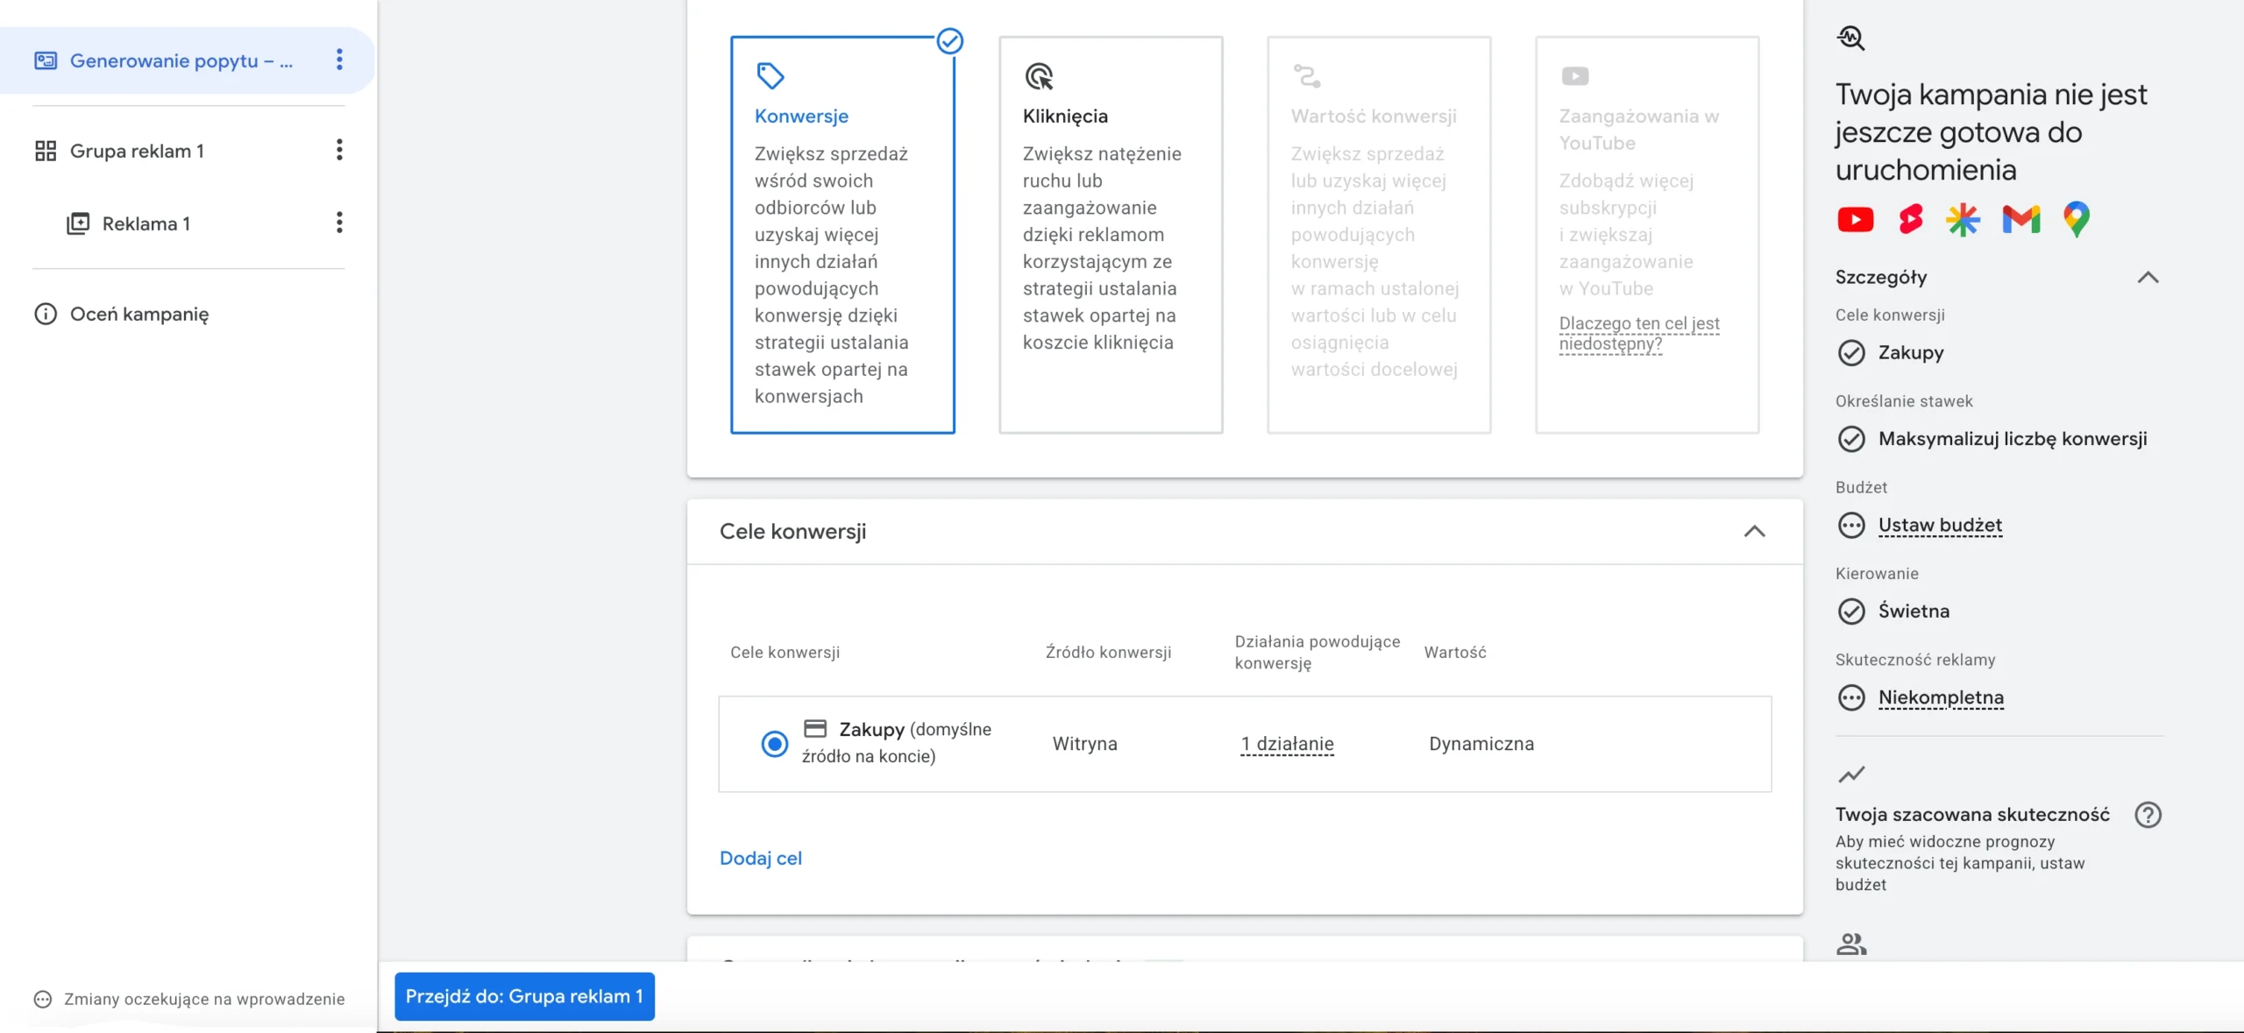Click the YouTube play icon in card
Screen dimensions: 2244x1033
pyautogui.click(x=1575, y=76)
